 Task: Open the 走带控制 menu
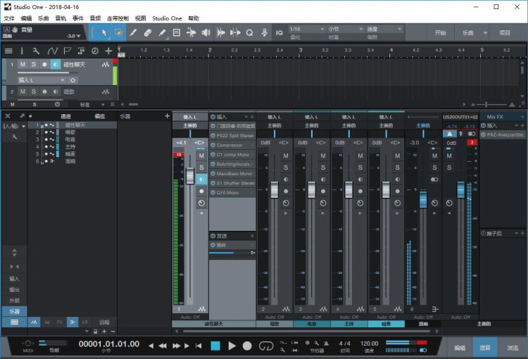(x=118, y=18)
